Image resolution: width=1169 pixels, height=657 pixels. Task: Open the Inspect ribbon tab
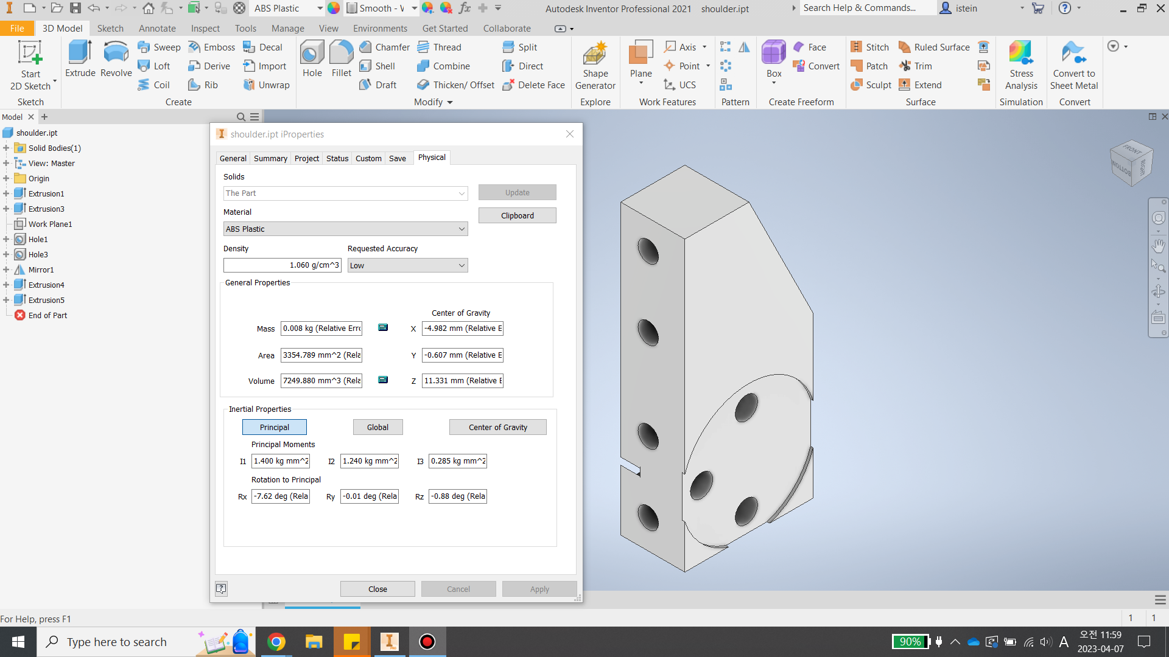[x=205, y=28]
